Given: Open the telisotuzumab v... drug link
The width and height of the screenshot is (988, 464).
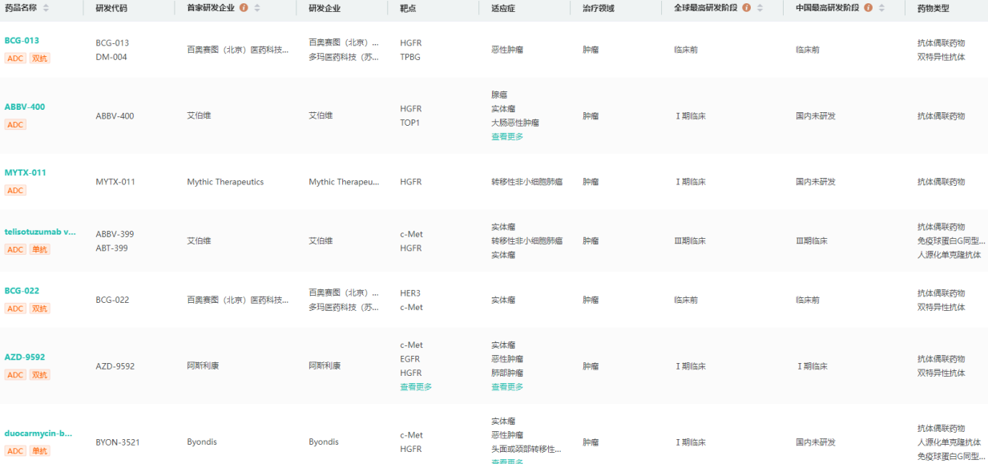Looking at the screenshot, I should point(40,232).
